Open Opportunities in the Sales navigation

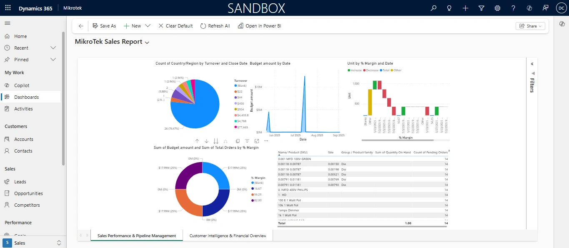pos(28,193)
